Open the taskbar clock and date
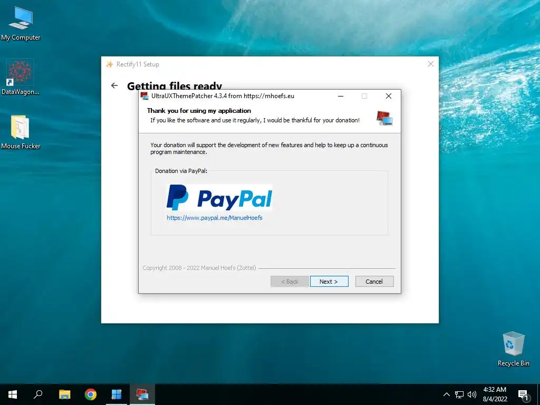 click(495, 394)
